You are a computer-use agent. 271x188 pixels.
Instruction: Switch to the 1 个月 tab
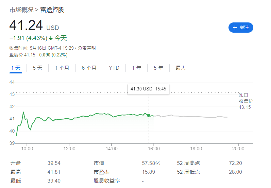pos(62,68)
